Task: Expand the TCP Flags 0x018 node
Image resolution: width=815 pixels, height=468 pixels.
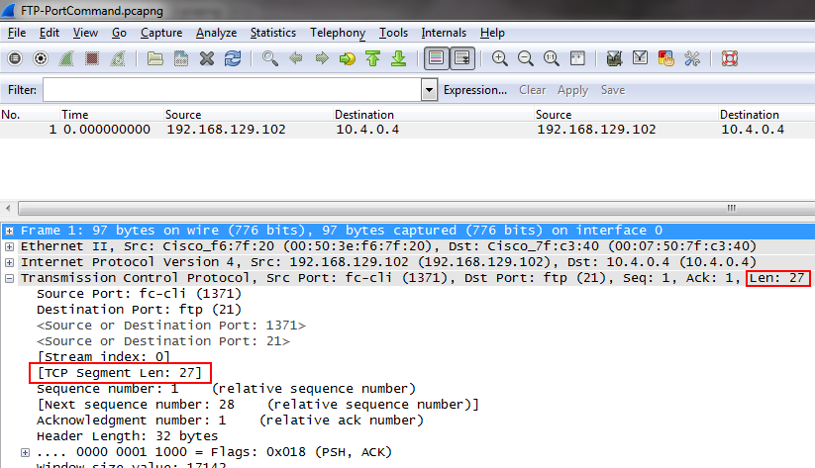Action: [25, 452]
